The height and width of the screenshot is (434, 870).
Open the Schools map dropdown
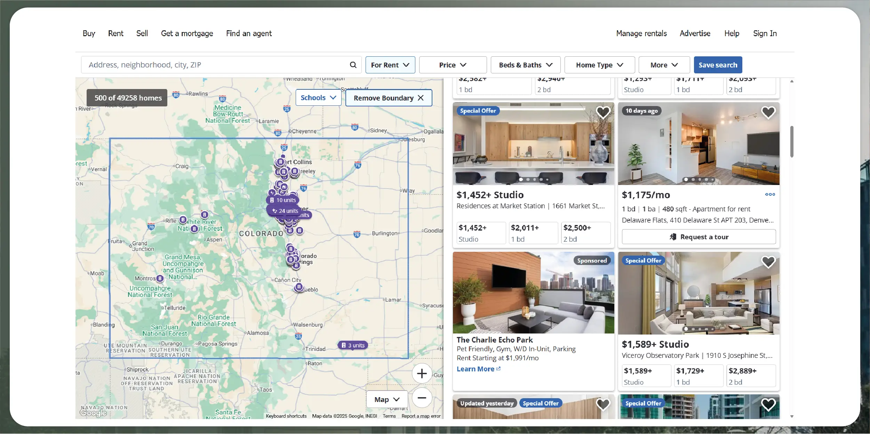tap(318, 98)
